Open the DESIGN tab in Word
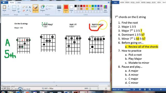The image size is (166, 93). (x=133, y=2)
